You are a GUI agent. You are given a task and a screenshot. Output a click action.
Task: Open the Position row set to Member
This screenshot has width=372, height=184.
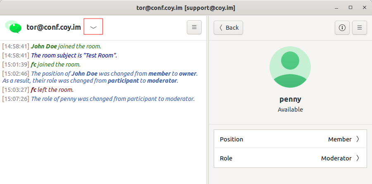[x=290, y=139]
